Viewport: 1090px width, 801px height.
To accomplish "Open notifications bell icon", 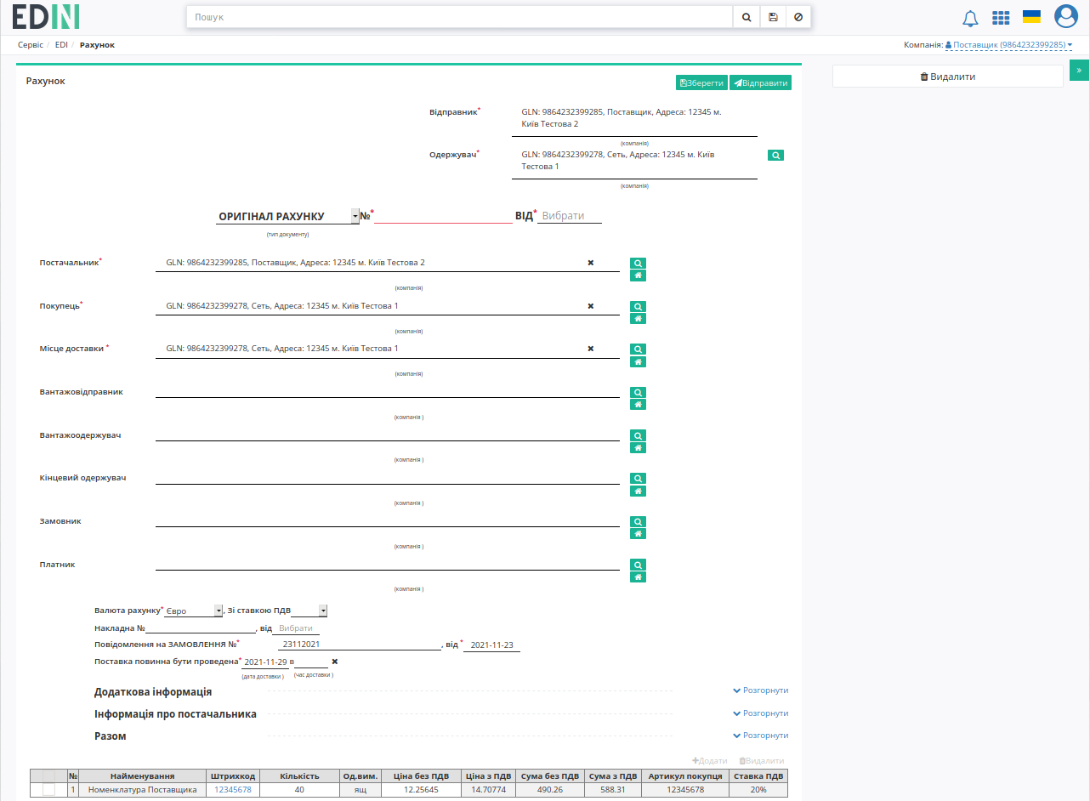I will [x=970, y=18].
